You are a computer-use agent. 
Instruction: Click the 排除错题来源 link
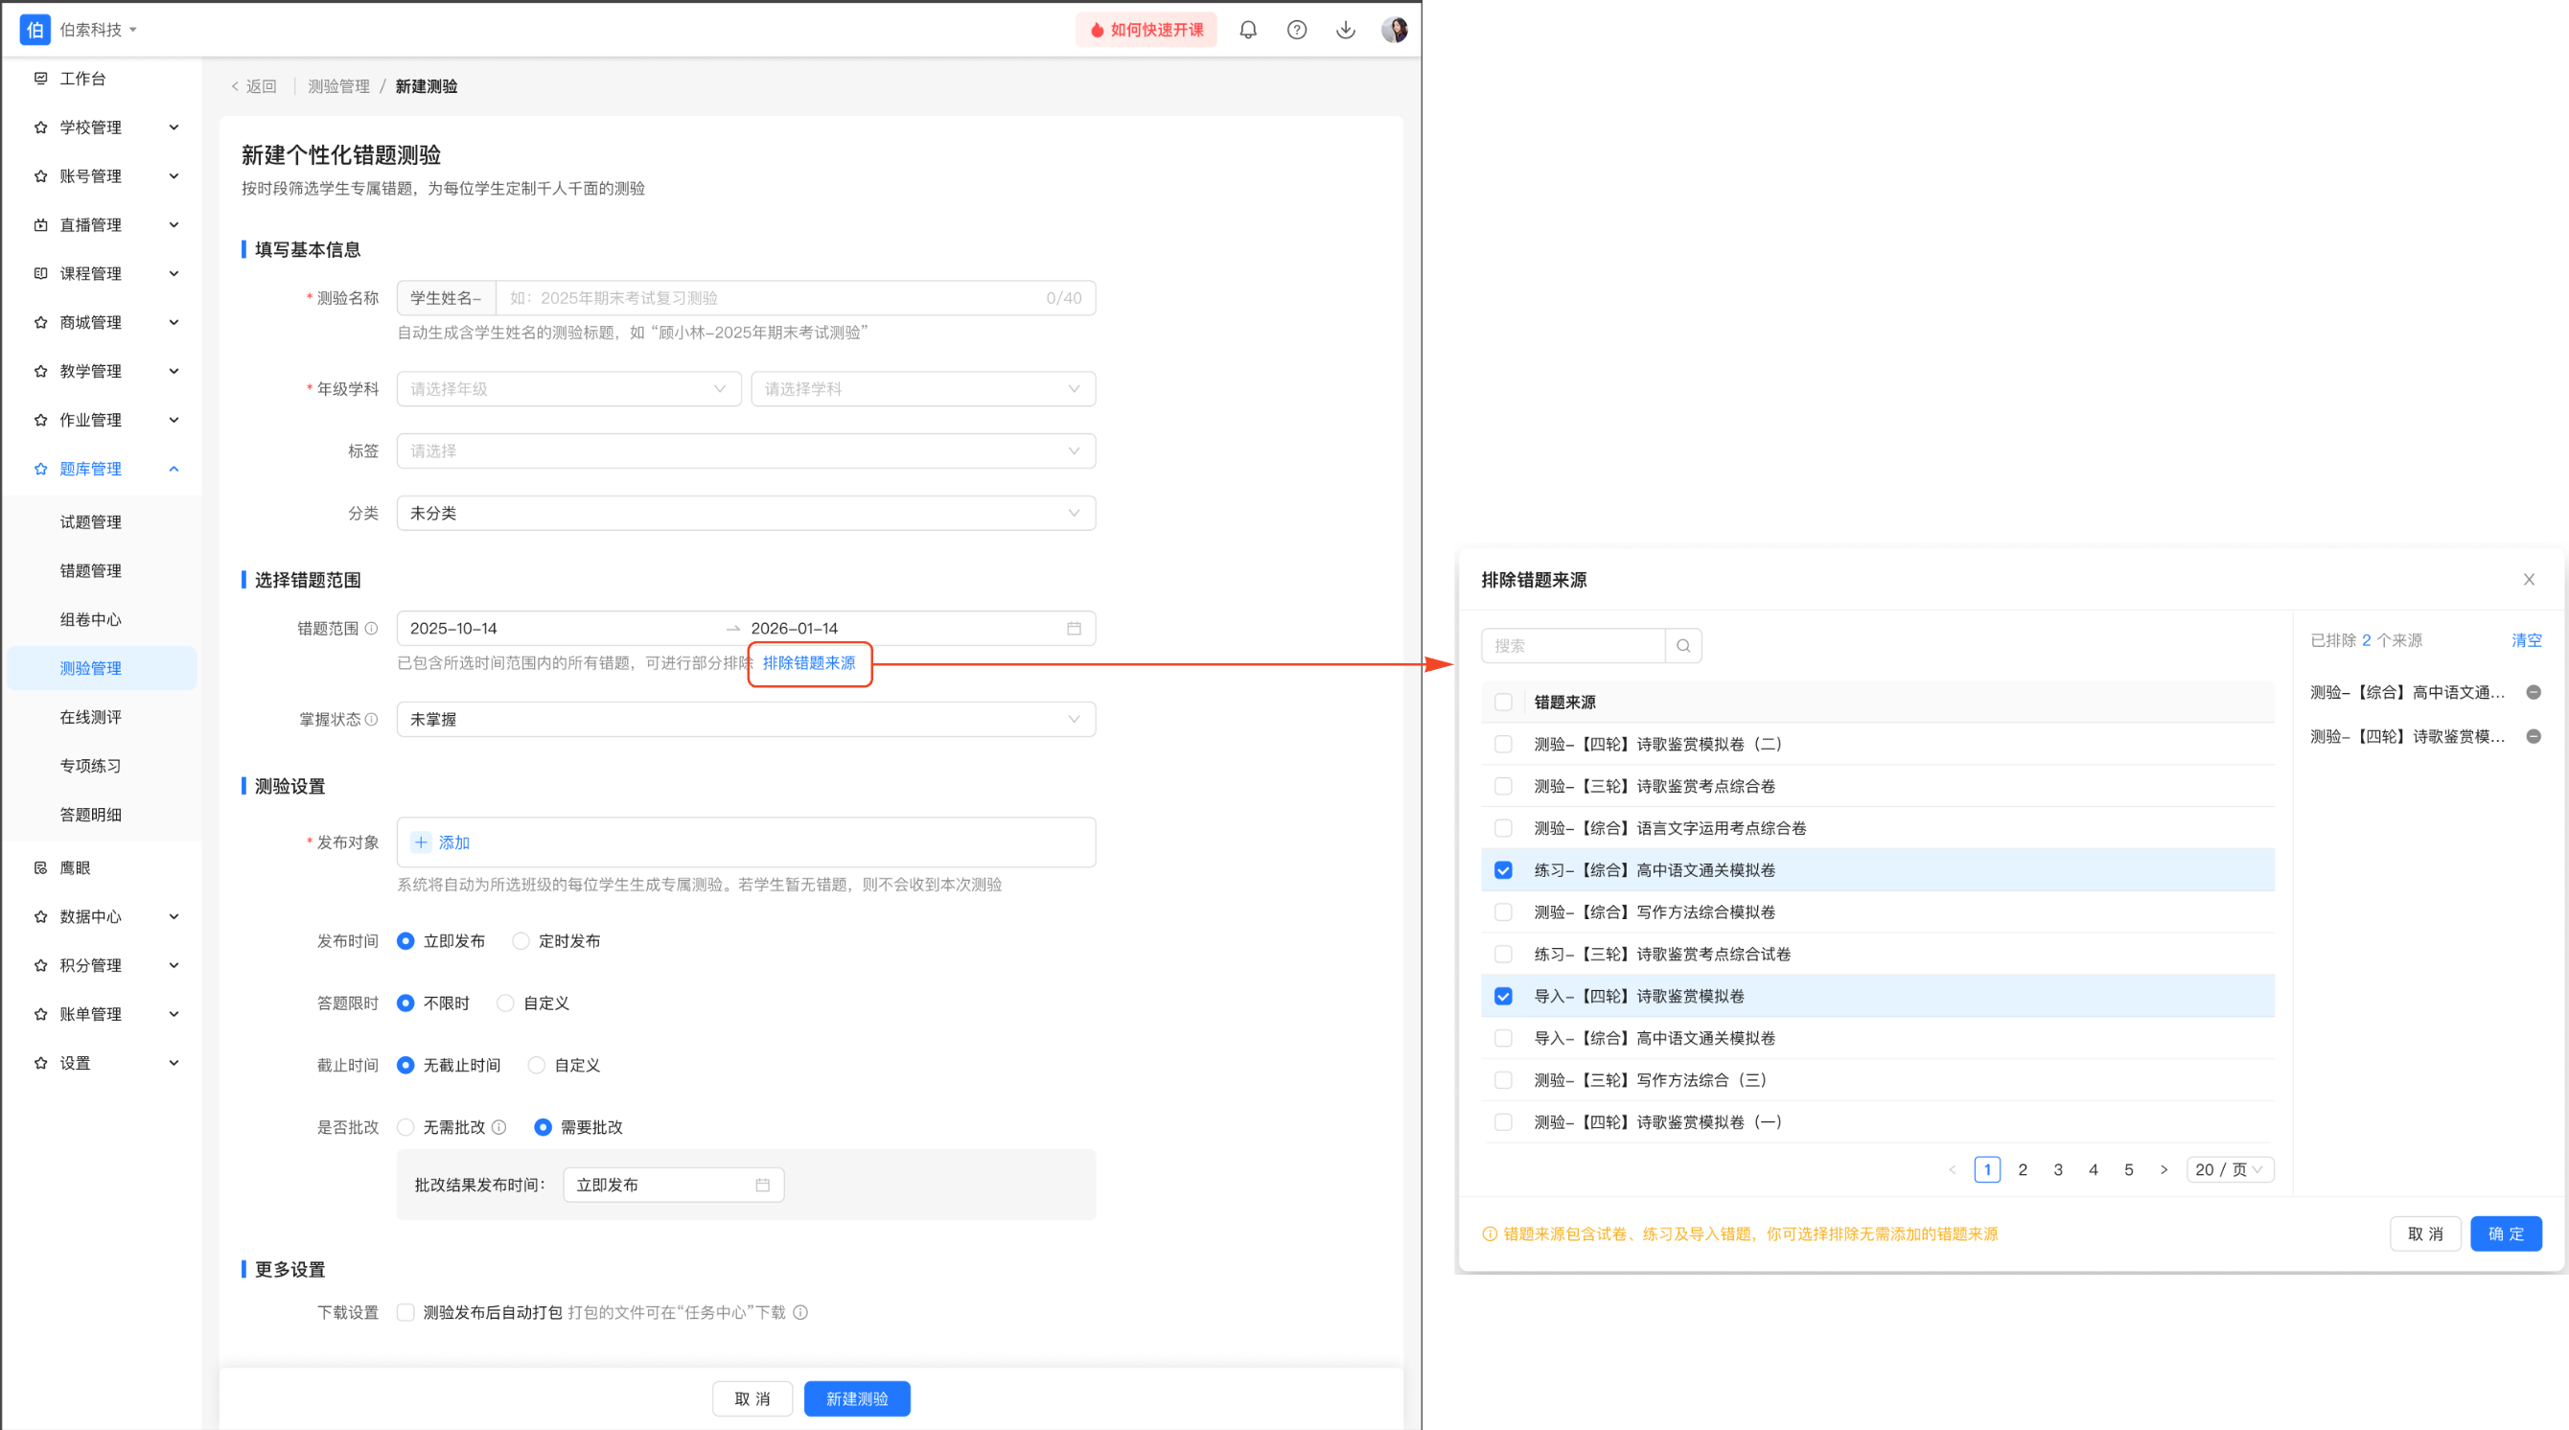tap(809, 663)
